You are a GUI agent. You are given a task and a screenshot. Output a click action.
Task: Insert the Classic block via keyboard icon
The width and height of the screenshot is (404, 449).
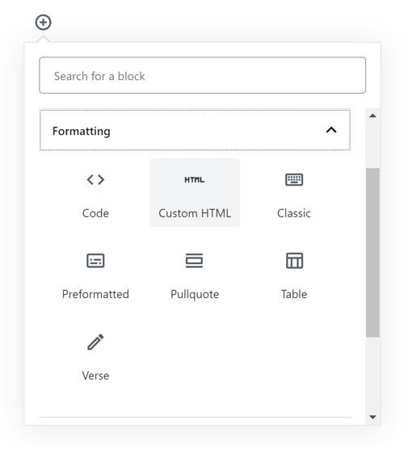(x=294, y=179)
